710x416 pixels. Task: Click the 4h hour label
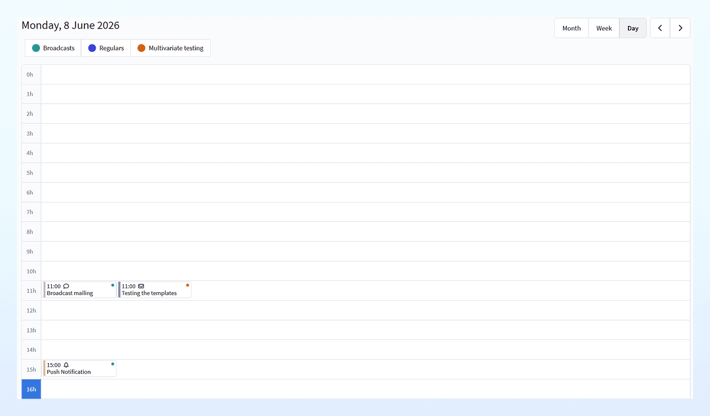point(30,153)
